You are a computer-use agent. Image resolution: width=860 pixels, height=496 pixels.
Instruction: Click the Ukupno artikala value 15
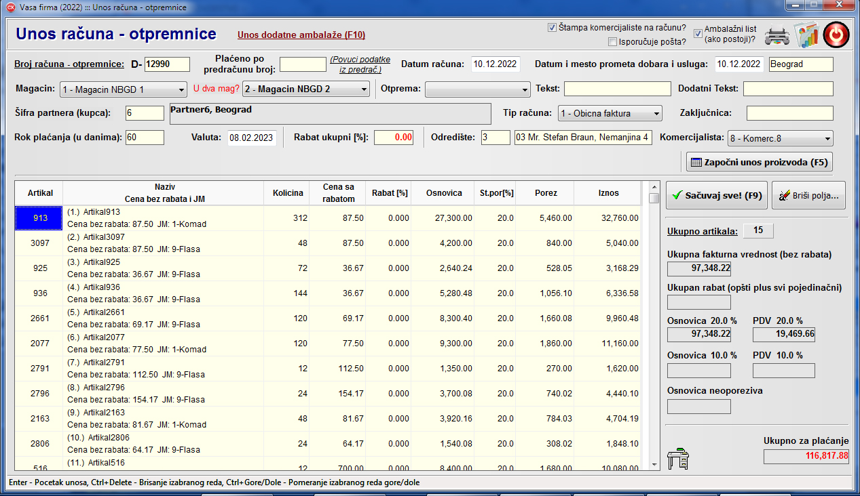[x=758, y=231]
